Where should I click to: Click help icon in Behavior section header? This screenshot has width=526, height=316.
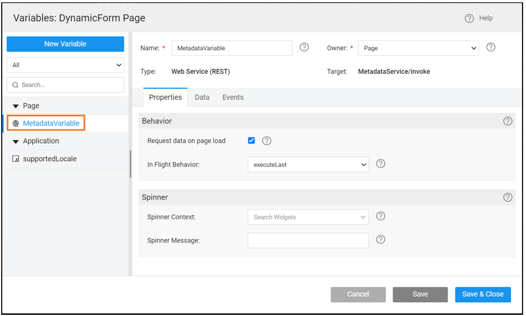click(x=508, y=121)
